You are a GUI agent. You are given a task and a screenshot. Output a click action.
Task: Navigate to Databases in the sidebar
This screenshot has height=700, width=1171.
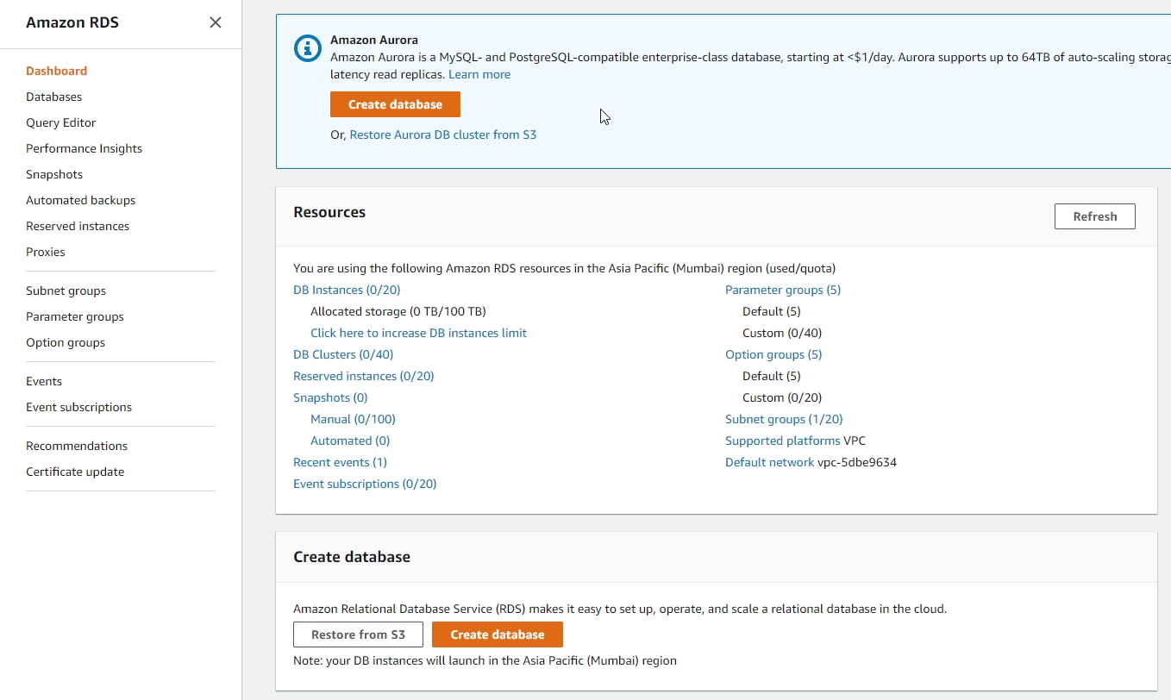coord(53,97)
